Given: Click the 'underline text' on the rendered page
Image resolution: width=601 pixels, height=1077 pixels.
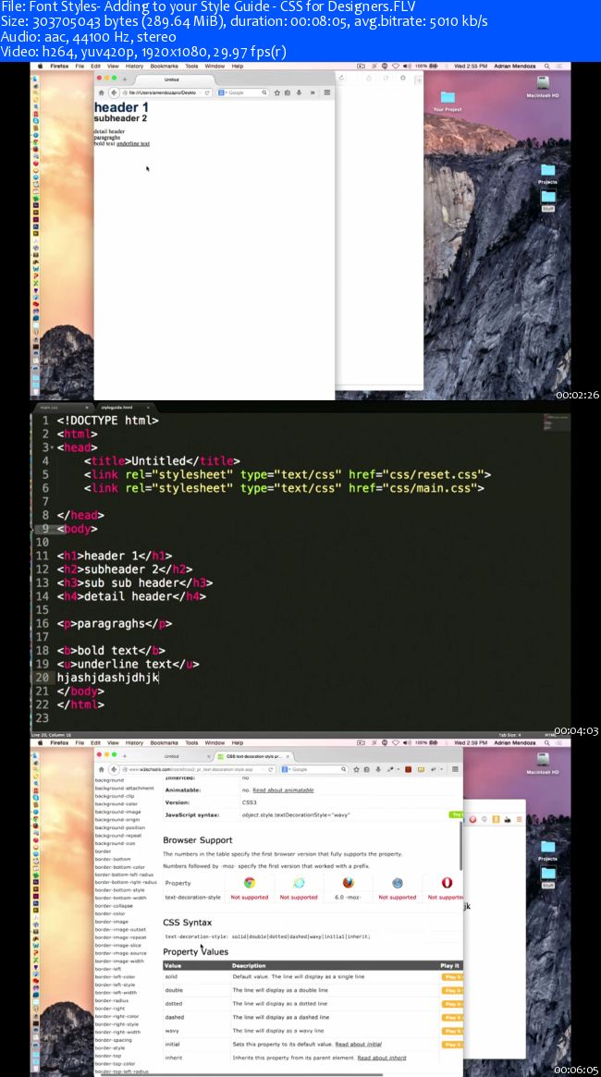Looking at the screenshot, I should [133, 143].
